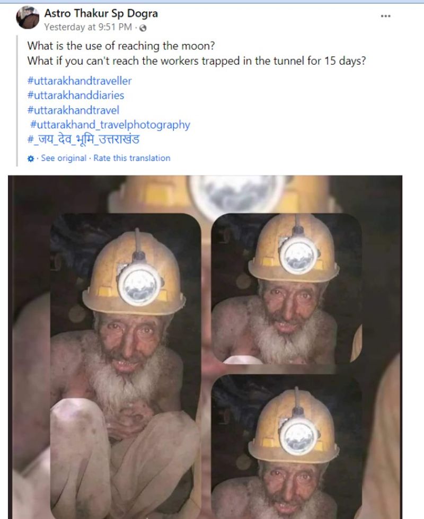The width and height of the screenshot is (424, 519).
Task: Open the #uttarakhandtraveller hashtag
Action: (x=79, y=81)
